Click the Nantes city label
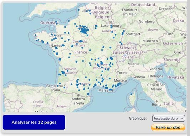This screenshot has width=190, height=136. 56,46
